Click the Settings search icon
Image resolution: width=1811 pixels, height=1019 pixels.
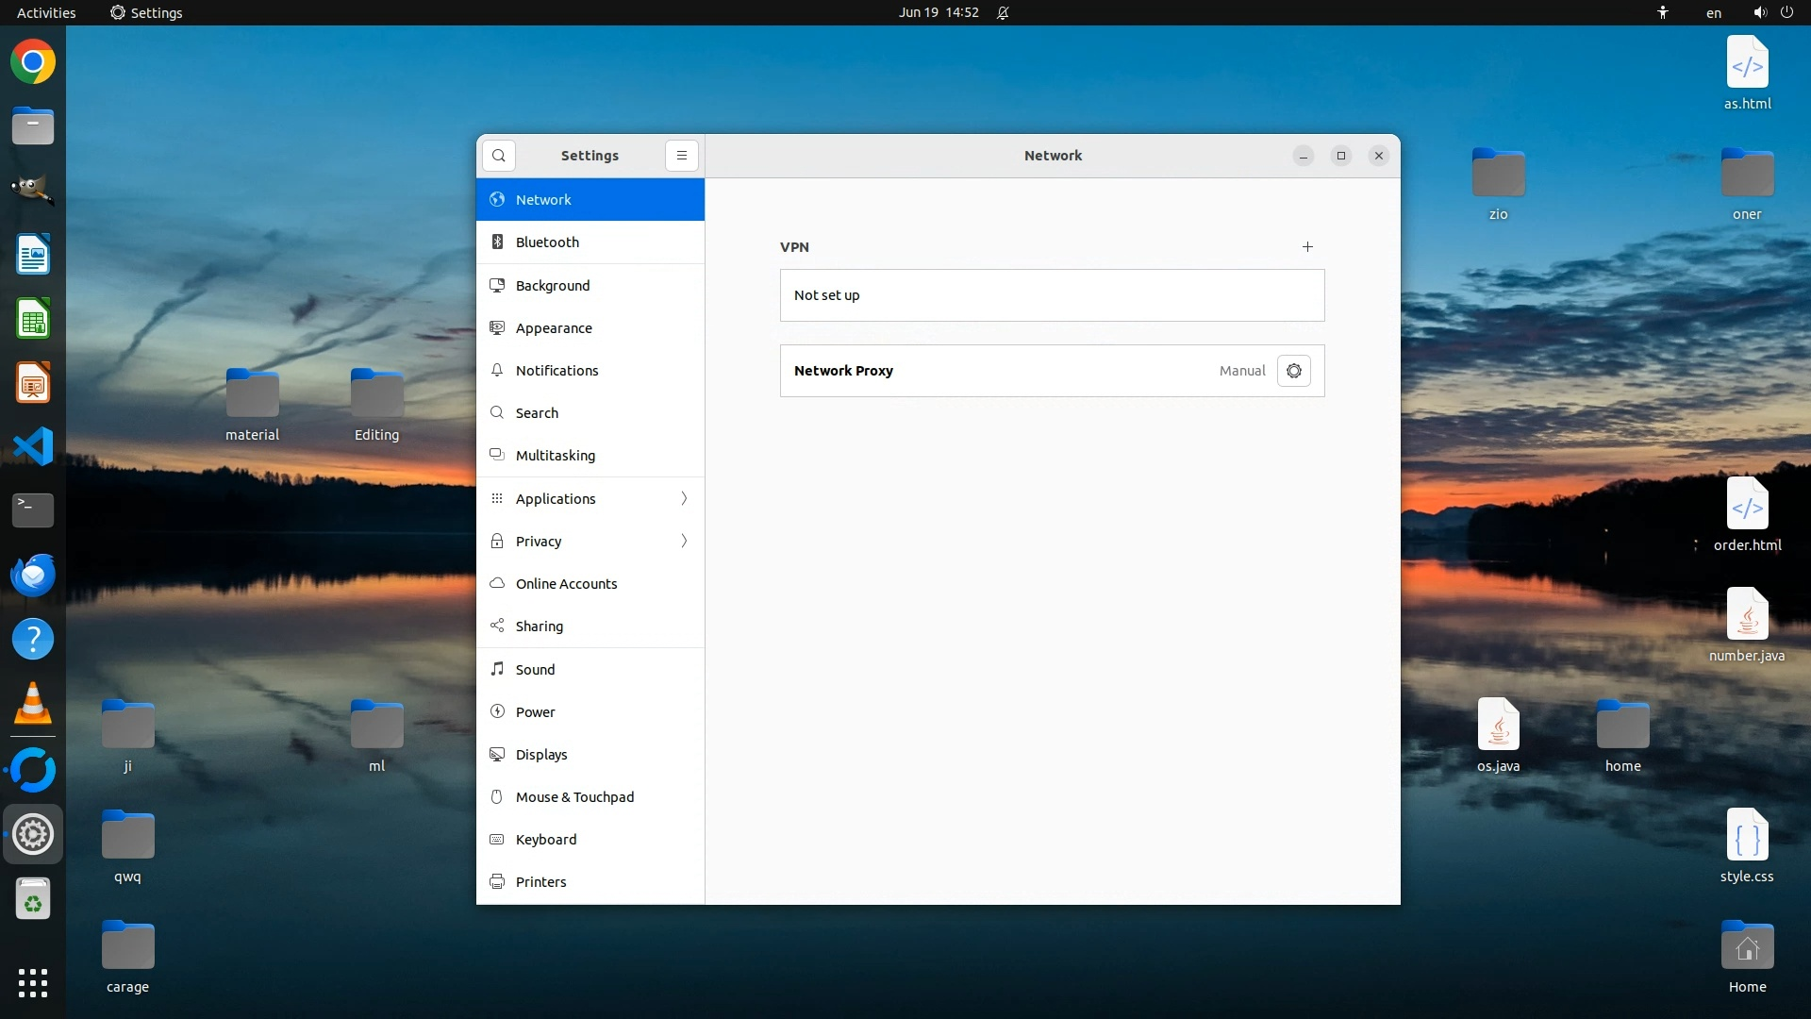pos(499,156)
